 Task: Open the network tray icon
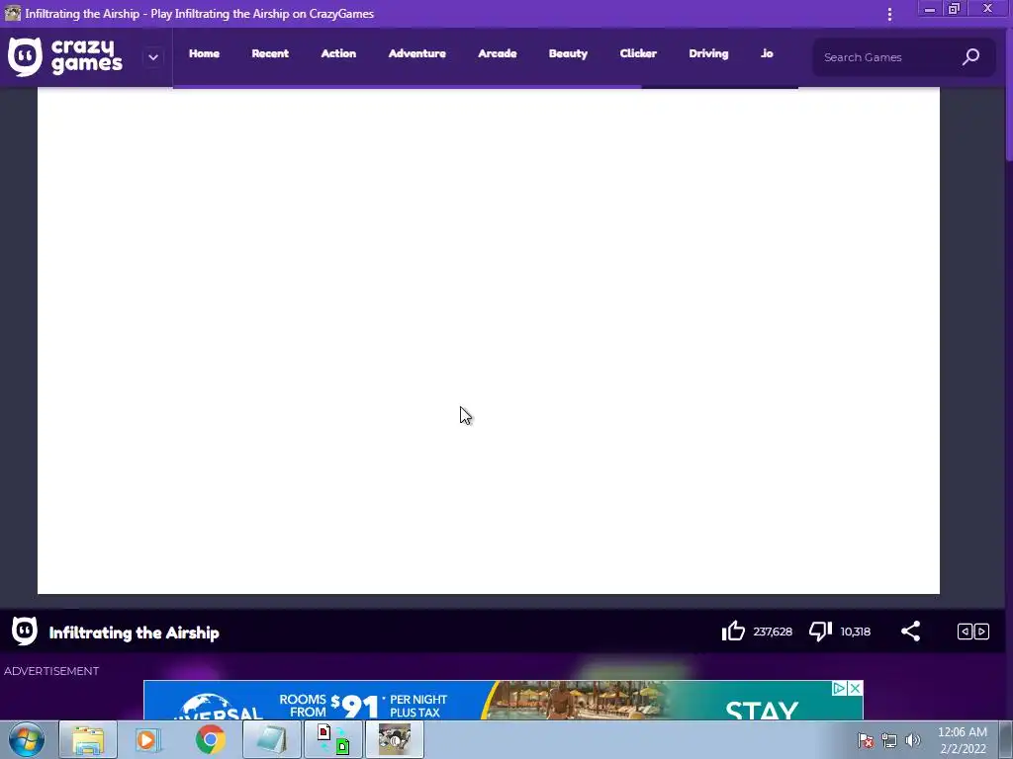pos(889,740)
